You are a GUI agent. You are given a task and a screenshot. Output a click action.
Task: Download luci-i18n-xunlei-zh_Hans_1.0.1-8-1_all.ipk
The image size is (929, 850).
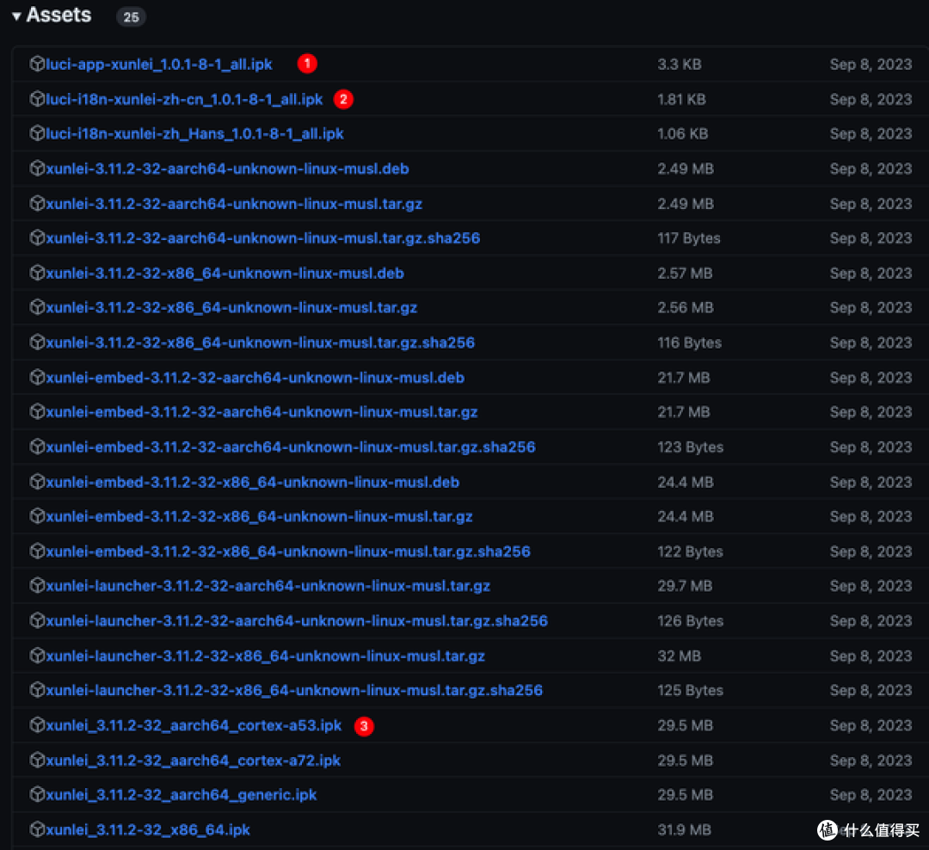(x=195, y=134)
